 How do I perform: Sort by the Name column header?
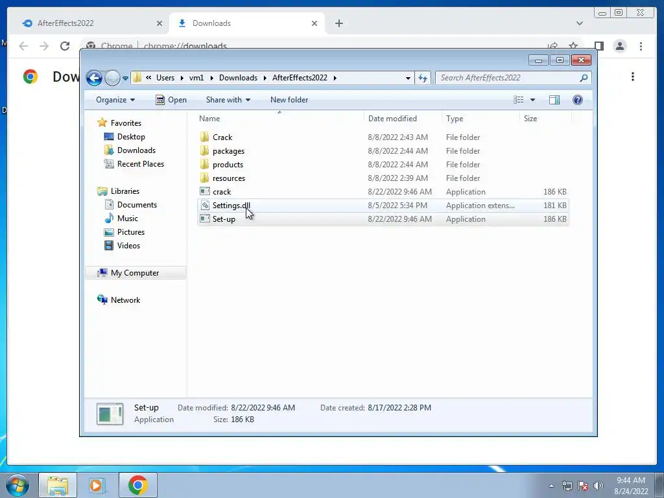pyautogui.click(x=279, y=119)
